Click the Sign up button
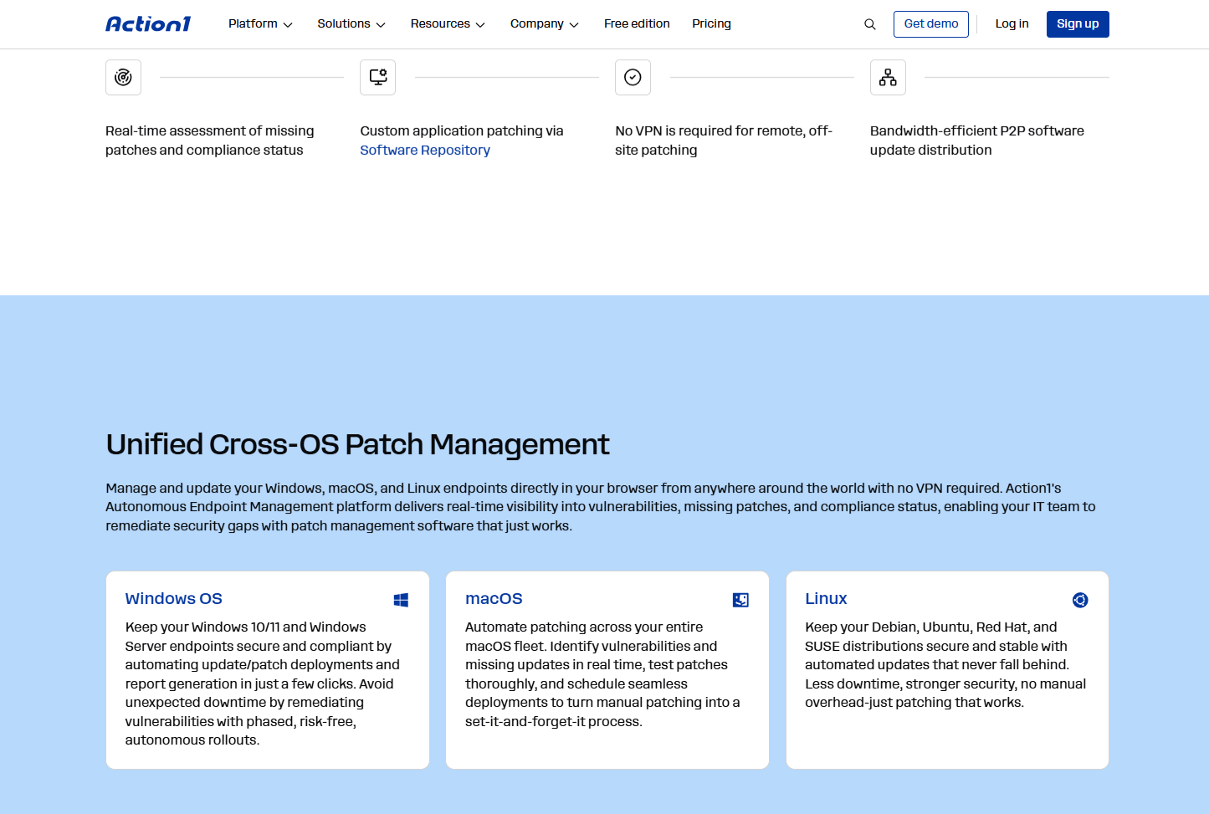This screenshot has width=1209, height=814. pyautogui.click(x=1078, y=24)
